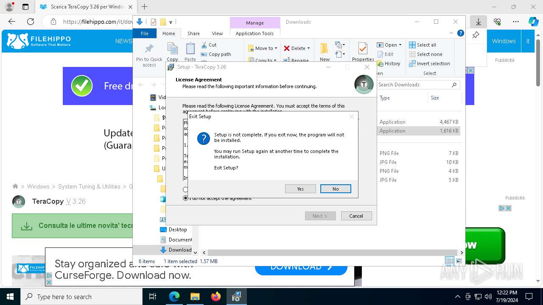This screenshot has height=305, width=543.
Task: Click in the Search Downloads field
Action: (418, 85)
